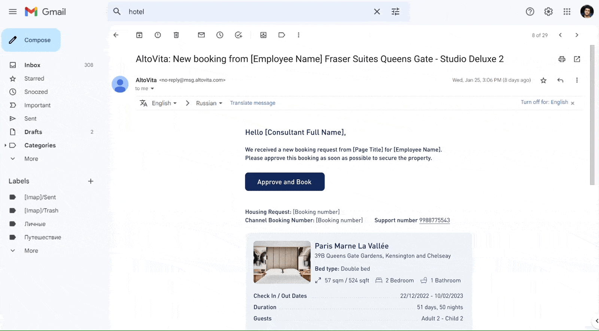599x331 pixels.
Task: Open the English source language dropdown
Action: tap(164, 103)
